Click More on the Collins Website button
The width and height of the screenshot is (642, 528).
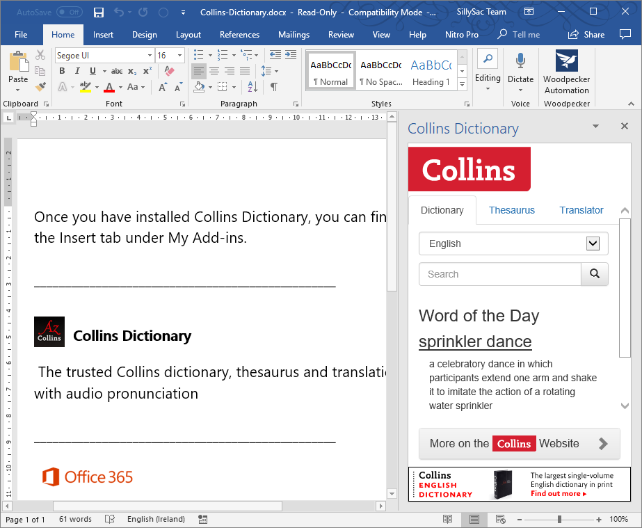click(x=519, y=444)
